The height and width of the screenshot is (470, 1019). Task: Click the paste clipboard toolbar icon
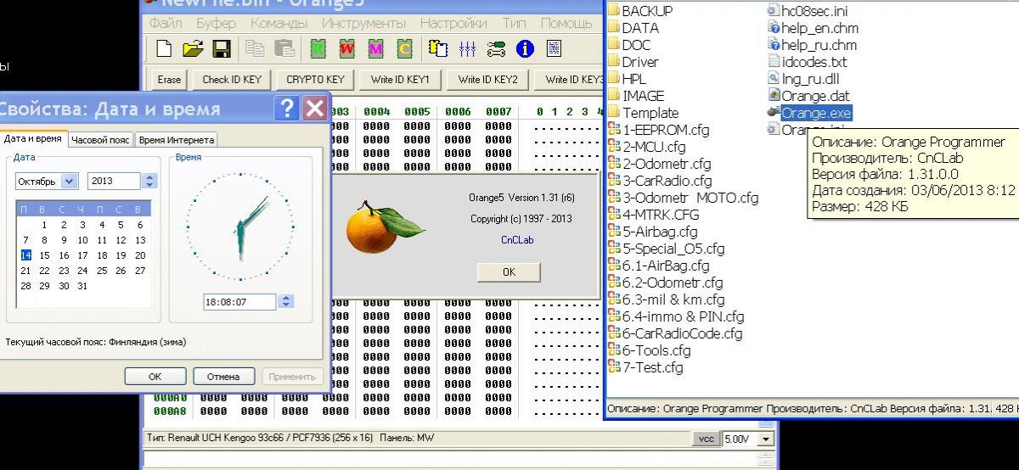pos(284,48)
